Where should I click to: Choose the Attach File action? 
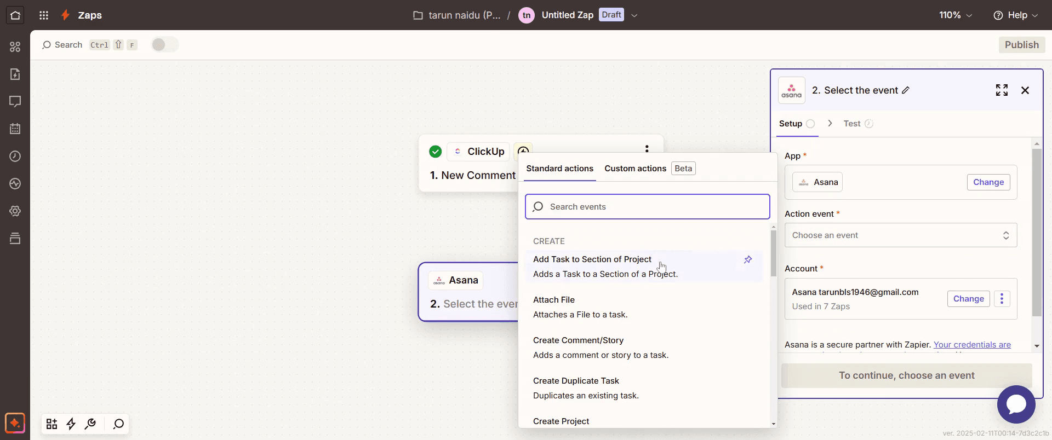pyautogui.click(x=644, y=307)
